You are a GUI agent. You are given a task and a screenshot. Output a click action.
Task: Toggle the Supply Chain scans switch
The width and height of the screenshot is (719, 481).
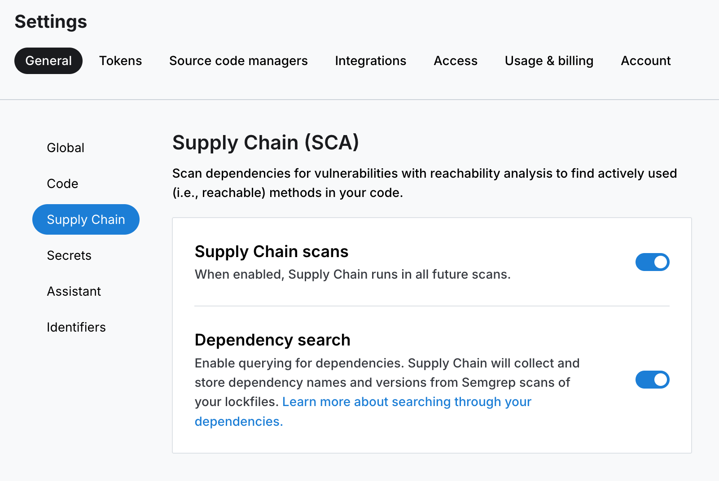click(652, 262)
